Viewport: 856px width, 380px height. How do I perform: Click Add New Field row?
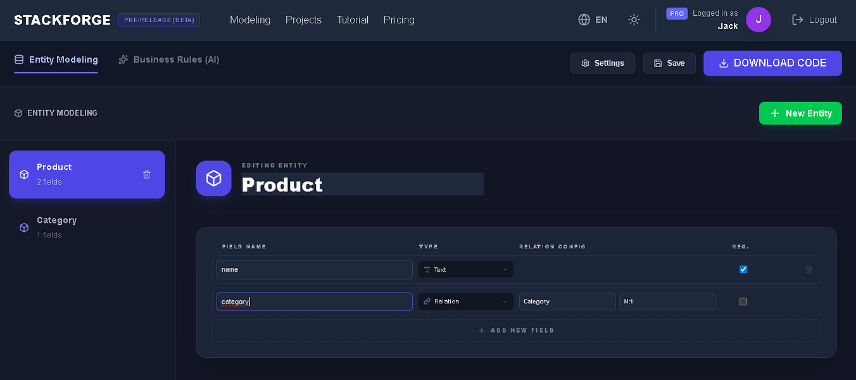(516, 331)
